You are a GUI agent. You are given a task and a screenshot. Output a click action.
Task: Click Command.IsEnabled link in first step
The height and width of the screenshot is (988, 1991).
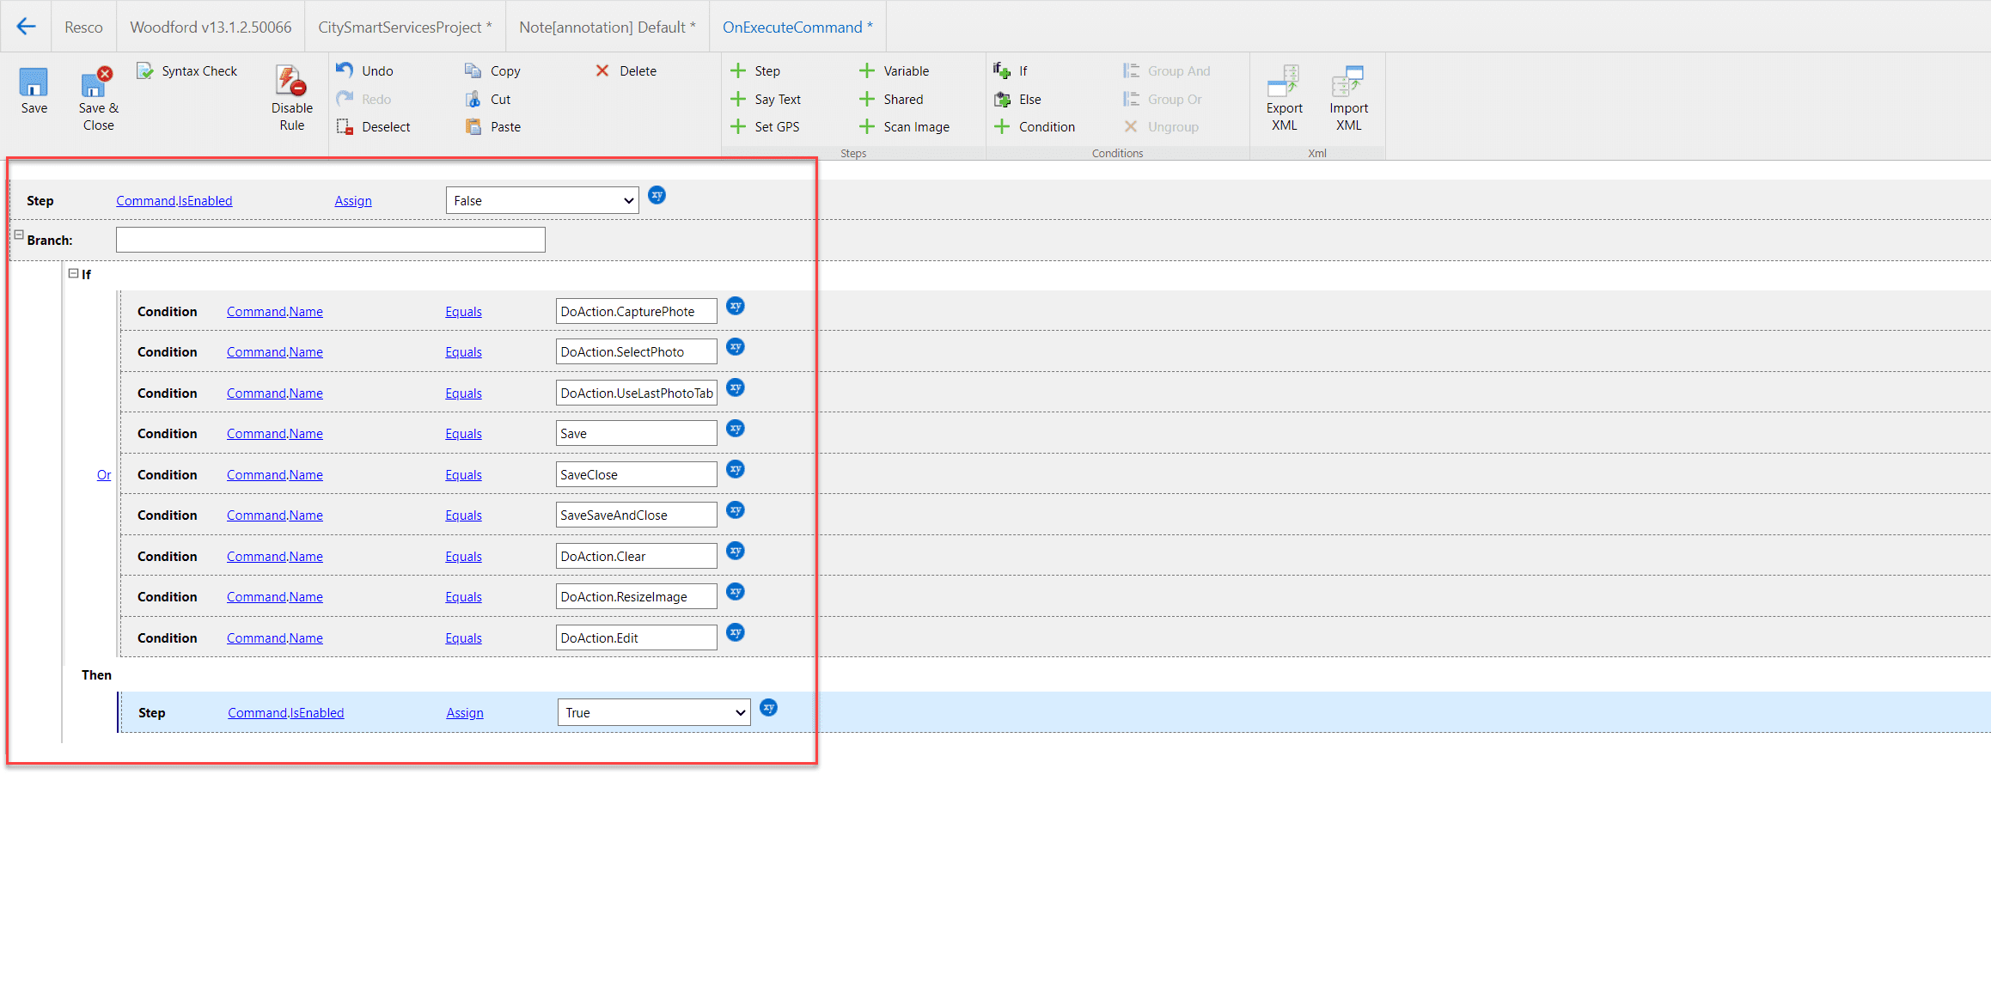coord(174,201)
